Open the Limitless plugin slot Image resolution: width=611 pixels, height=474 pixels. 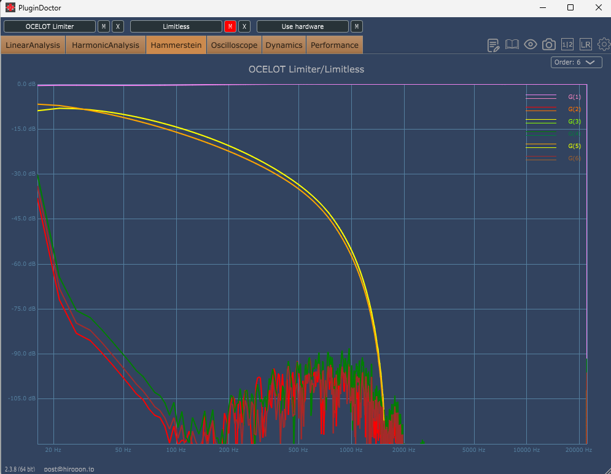176,26
